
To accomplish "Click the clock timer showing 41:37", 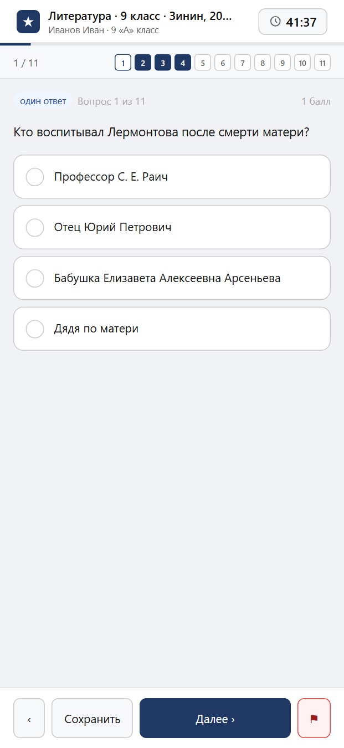I will 293,22.
